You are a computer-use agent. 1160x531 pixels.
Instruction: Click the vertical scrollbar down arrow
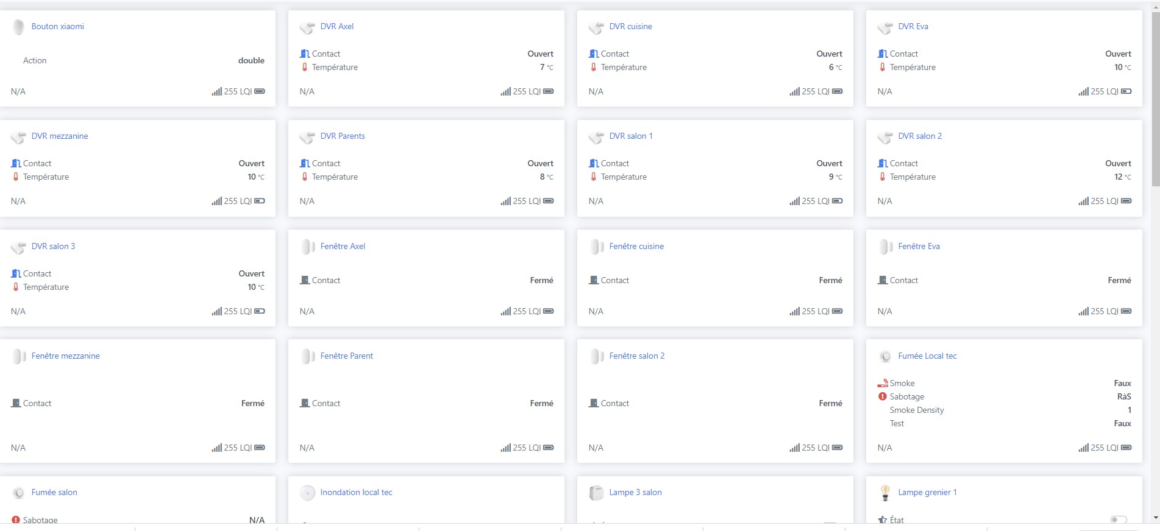coord(1156,518)
